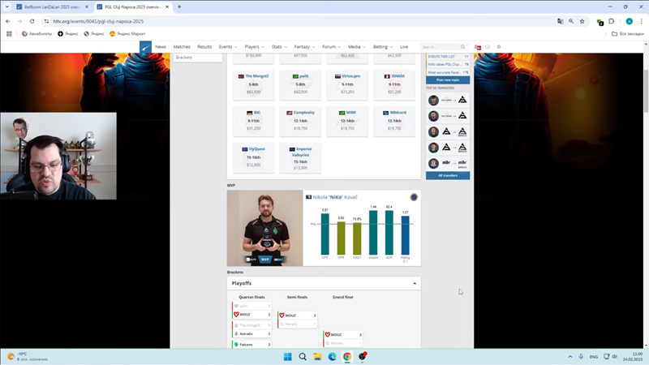The height and width of the screenshot is (365, 649).
Task: Open the green extension icon with badge
Action: (600, 22)
